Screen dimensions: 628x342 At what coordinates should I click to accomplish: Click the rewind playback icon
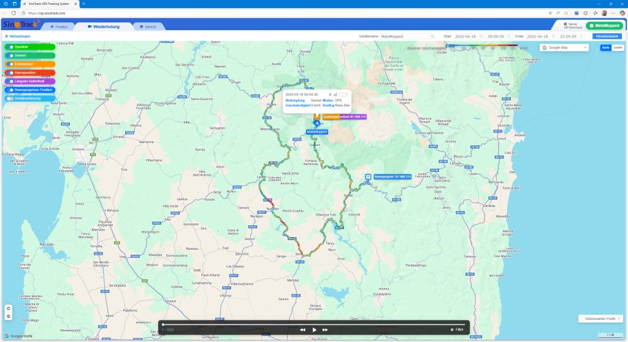(x=302, y=330)
